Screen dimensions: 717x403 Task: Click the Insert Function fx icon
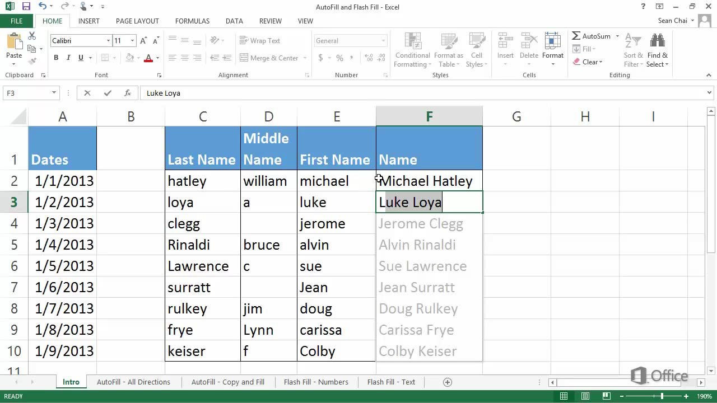click(128, 93)
